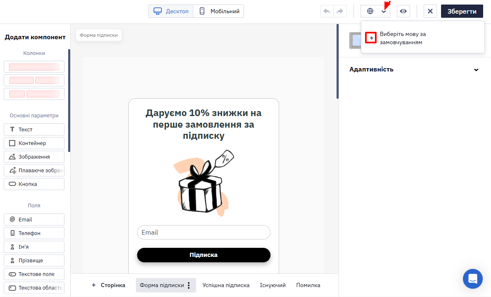Insert the Телефон field component

(34, 233)
